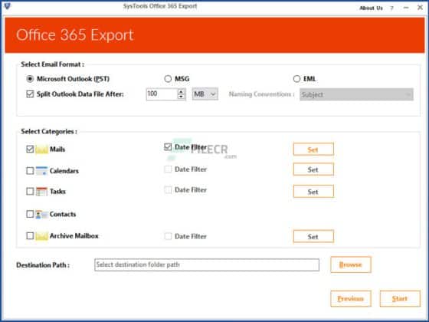Viewport: 429px width, 322px height.
Task: Click the Calendars category label
Action: [64, 171]
